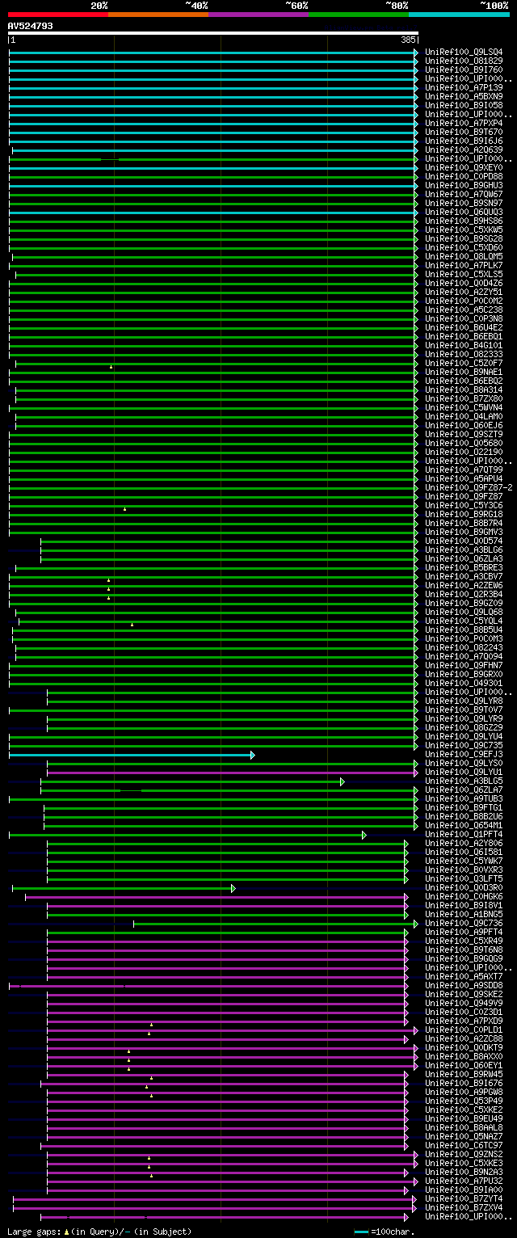Click the gap marker on UniRef100_Q9ZNS2 row
This screenshot has height=1238, width=517.
point(149,1158)
